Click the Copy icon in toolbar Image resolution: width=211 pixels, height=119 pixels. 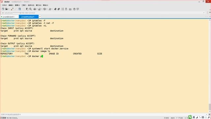coord(27,9)
